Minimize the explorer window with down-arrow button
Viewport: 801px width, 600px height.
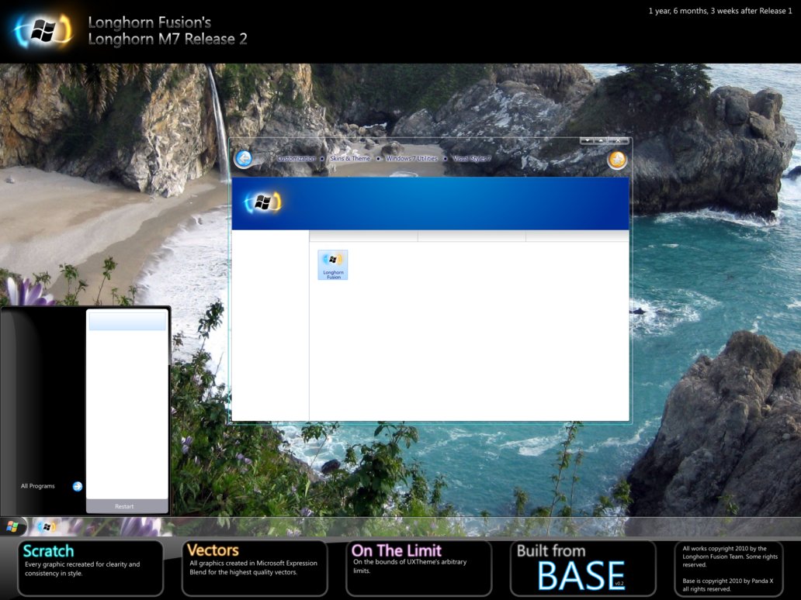tap(588, 141)
